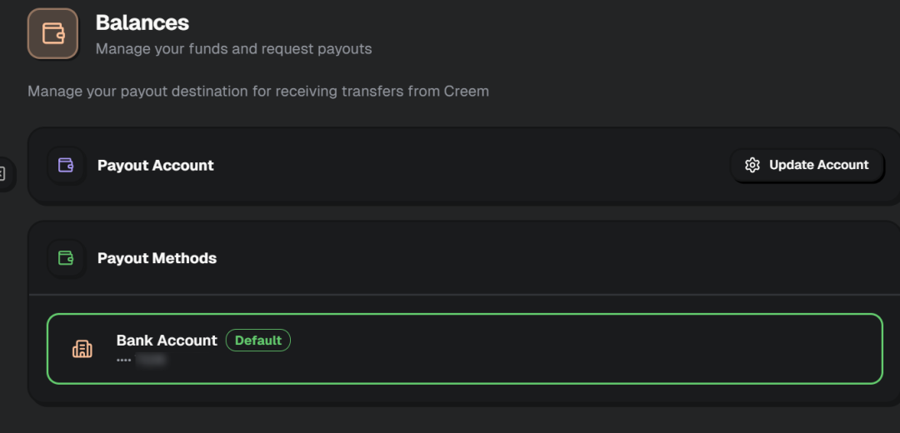The image size is (900, 433).
Task: Click the purple Payout Account wallet icon
Action: tap(66, 165)
